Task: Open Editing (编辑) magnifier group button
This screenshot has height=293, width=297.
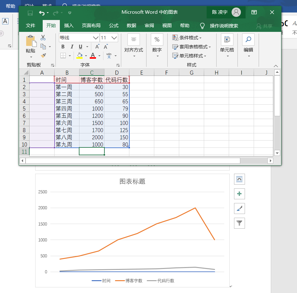Action: tap(248, 46)
